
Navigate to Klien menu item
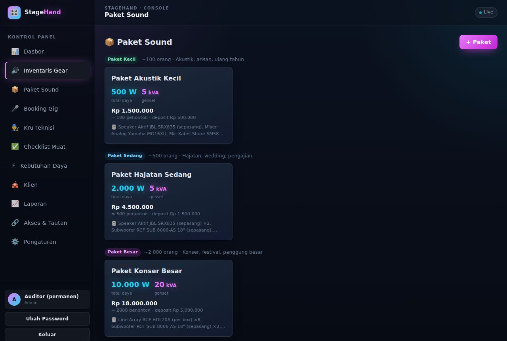[48, 185]
